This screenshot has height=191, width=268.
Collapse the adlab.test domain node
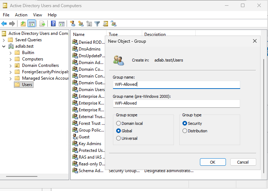[4, 46]
